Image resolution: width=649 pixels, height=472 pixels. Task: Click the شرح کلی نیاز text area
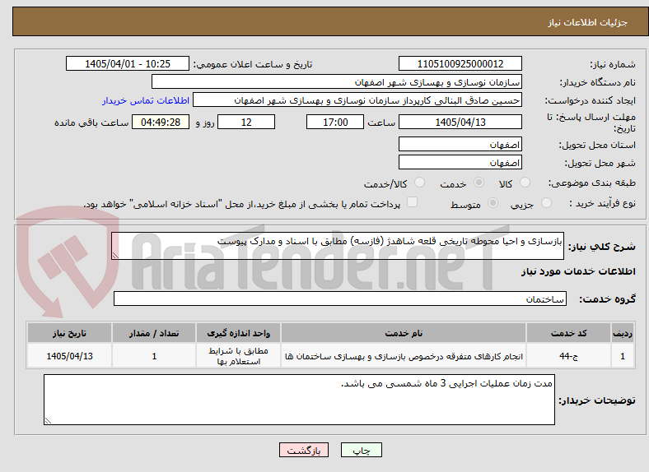(338, 246)
